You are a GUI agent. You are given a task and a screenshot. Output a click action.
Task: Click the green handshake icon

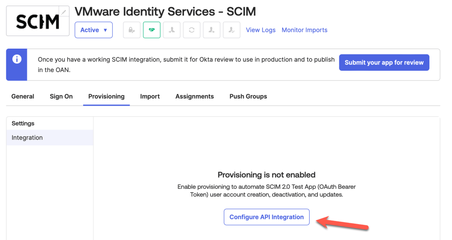point(152,30)
